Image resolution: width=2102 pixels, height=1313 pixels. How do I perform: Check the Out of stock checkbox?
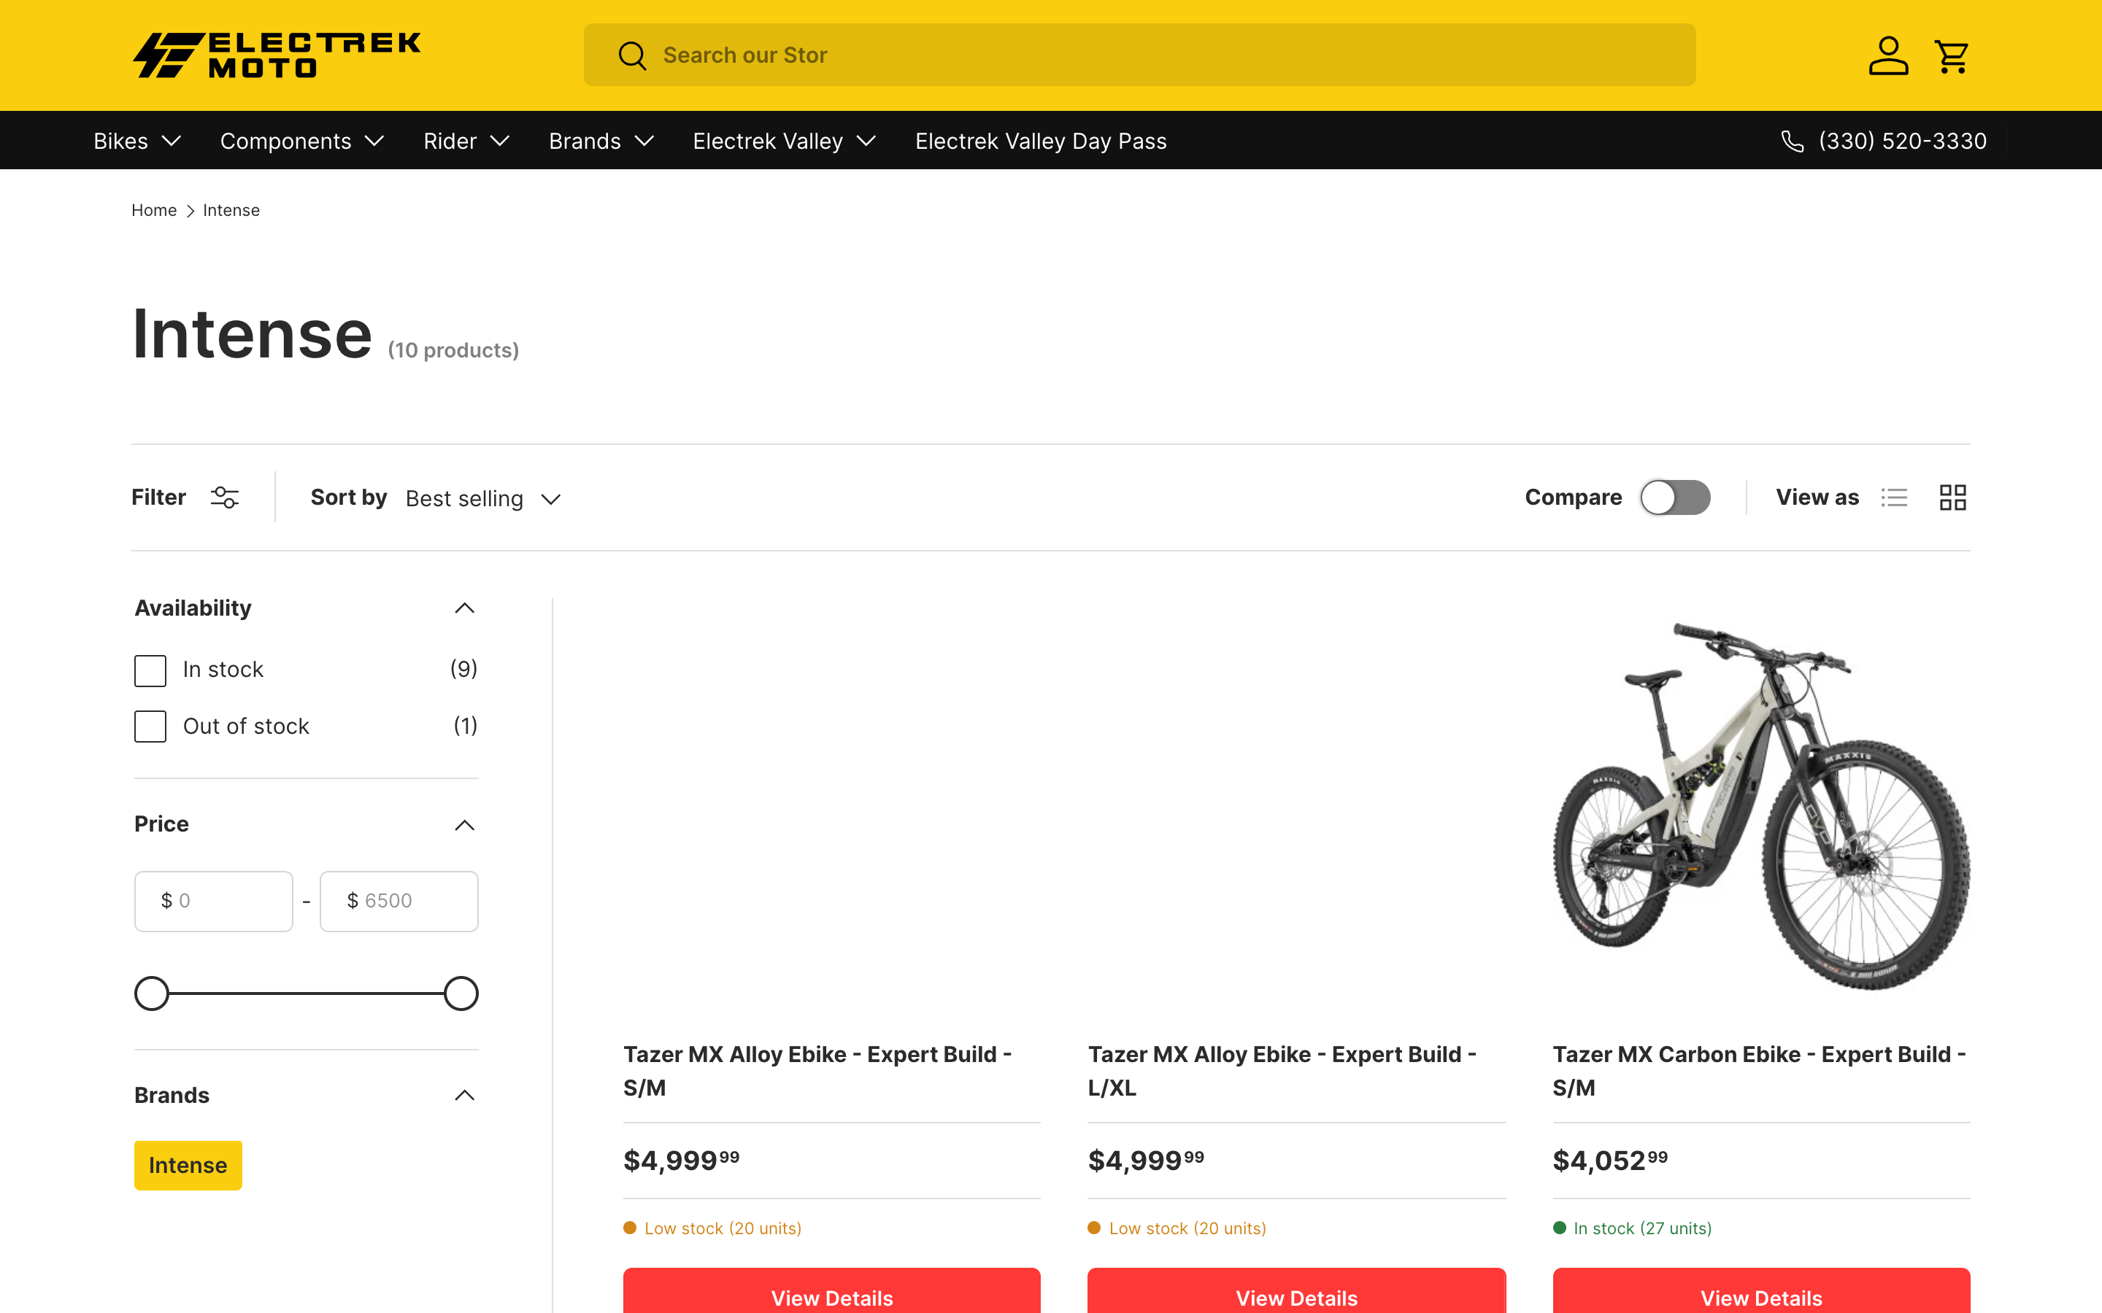[150, 727]
